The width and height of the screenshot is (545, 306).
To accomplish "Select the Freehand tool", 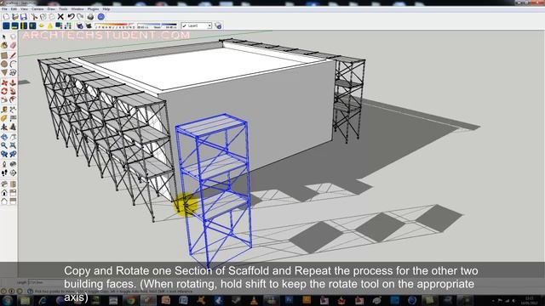I will 13,72.
